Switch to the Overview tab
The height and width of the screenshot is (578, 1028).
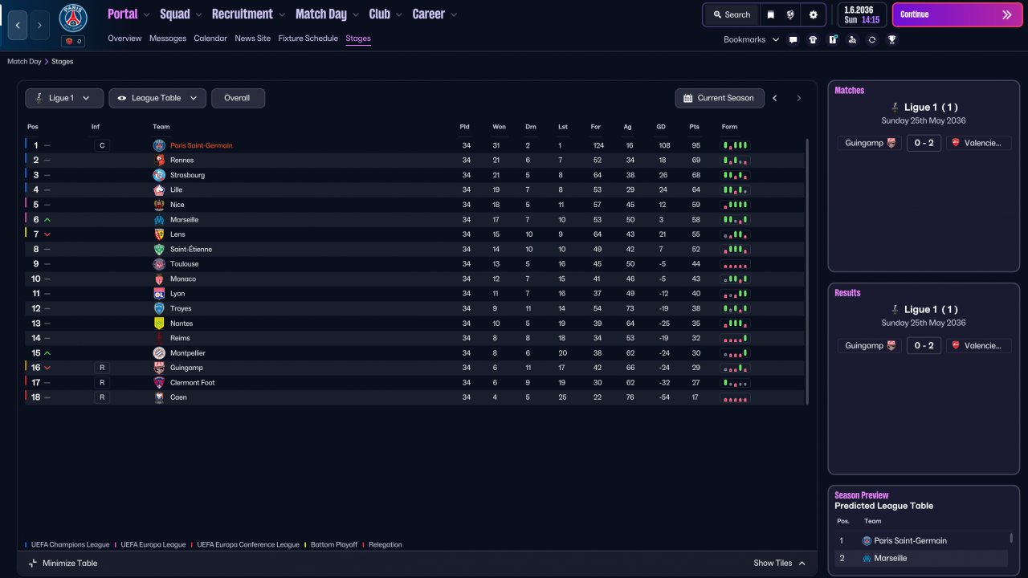point(124,39)
